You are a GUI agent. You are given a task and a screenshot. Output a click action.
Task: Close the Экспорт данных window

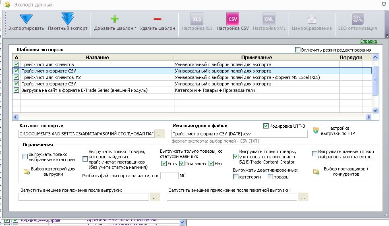(384, 4)
